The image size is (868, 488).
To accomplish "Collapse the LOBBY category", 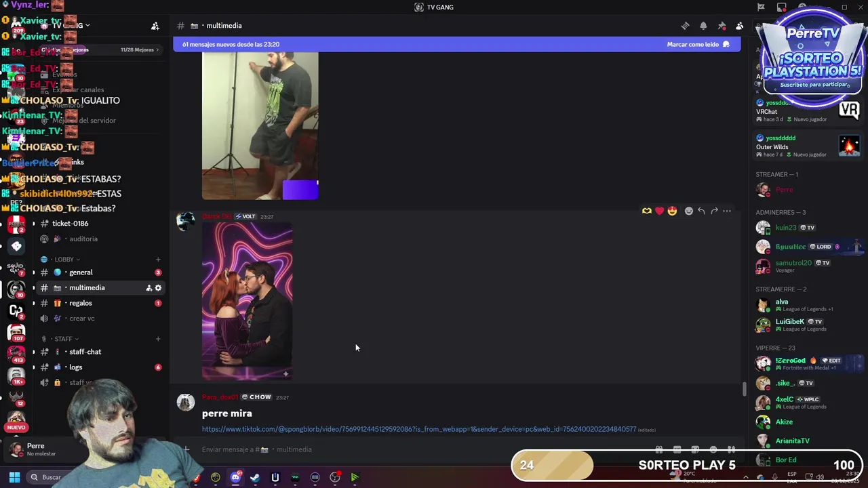I will pyautogui.click(x=64, y=260).
